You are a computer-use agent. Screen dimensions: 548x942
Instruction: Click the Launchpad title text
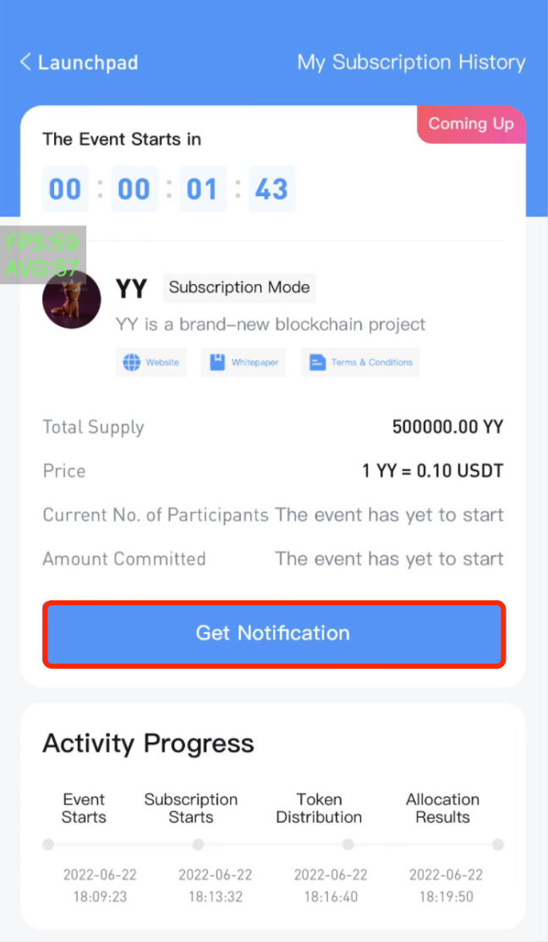tap(88, 63)
